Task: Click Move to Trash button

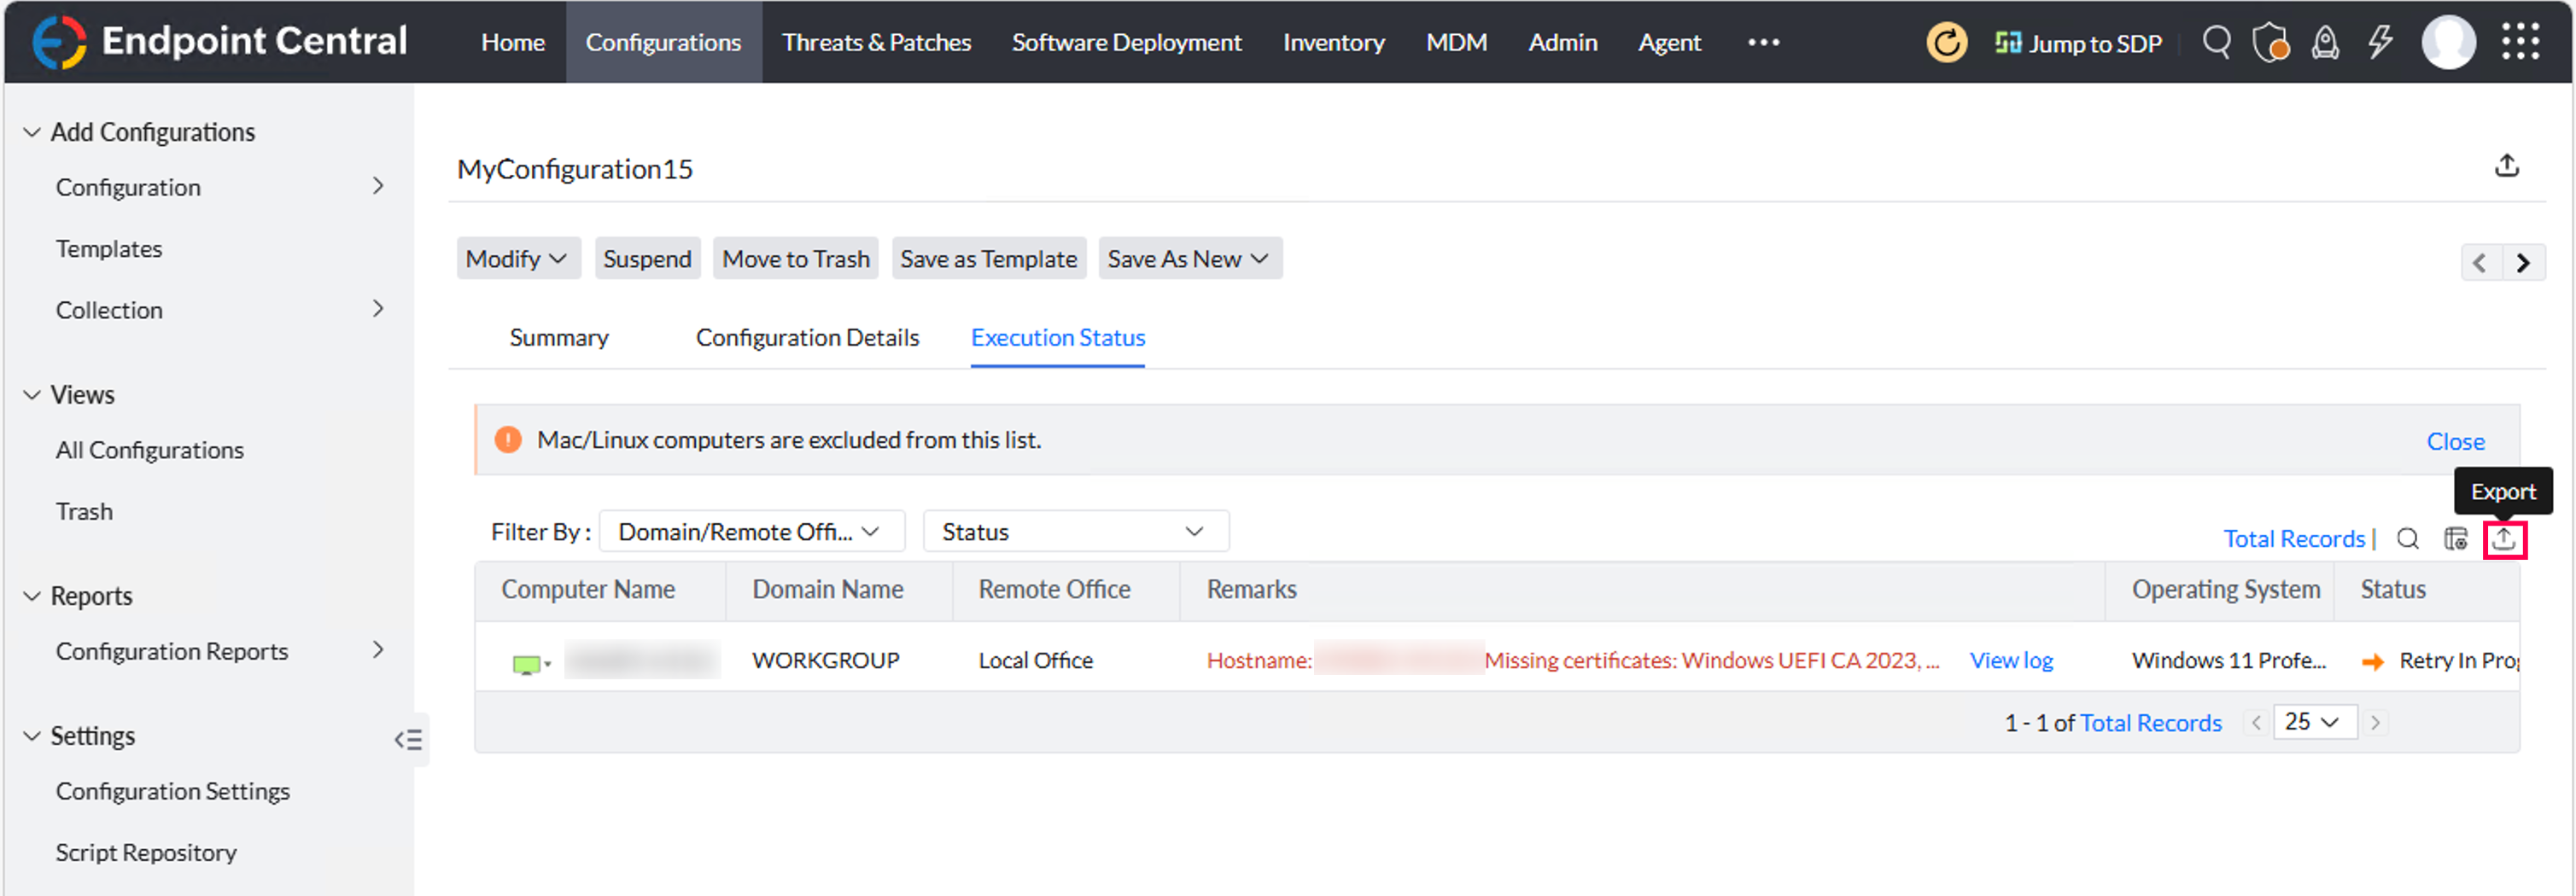Action: (x=796, y=259)
